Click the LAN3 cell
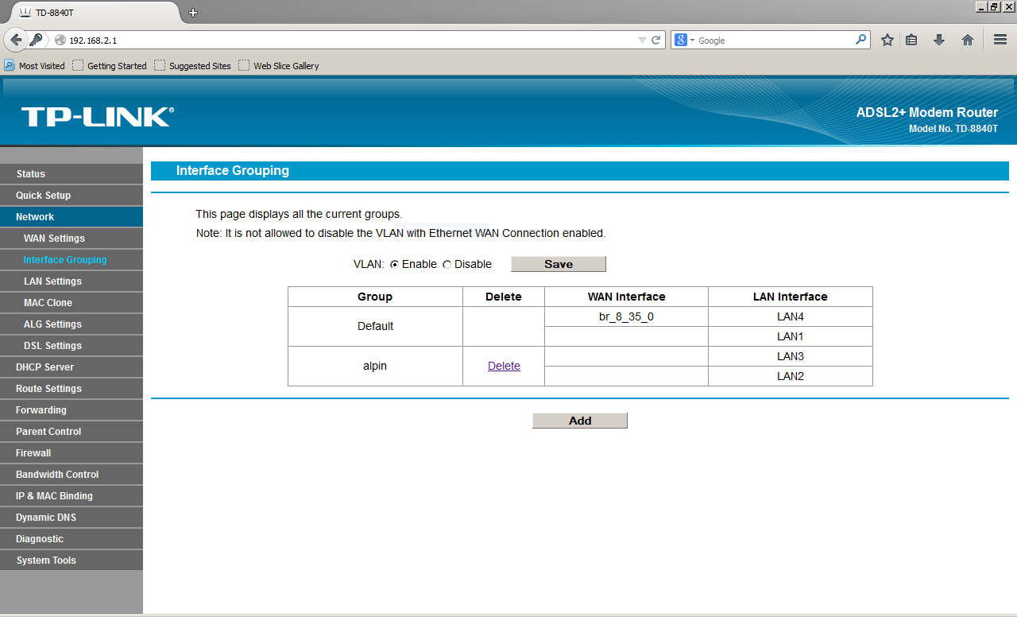 (791, 356)
